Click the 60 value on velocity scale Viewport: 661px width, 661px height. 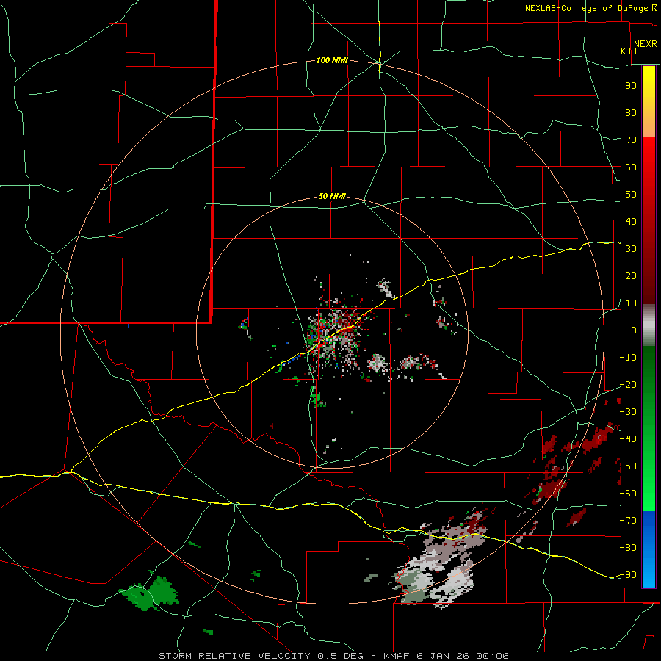point(631,167)
